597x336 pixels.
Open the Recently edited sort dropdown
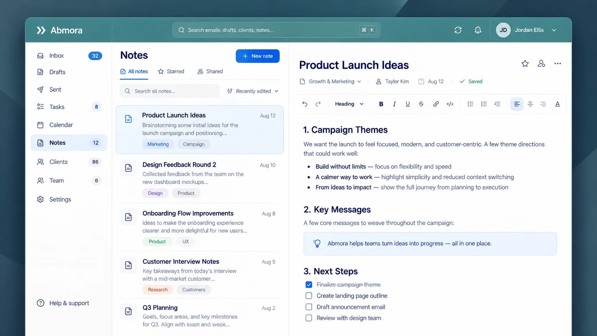(x=253, y=91)
